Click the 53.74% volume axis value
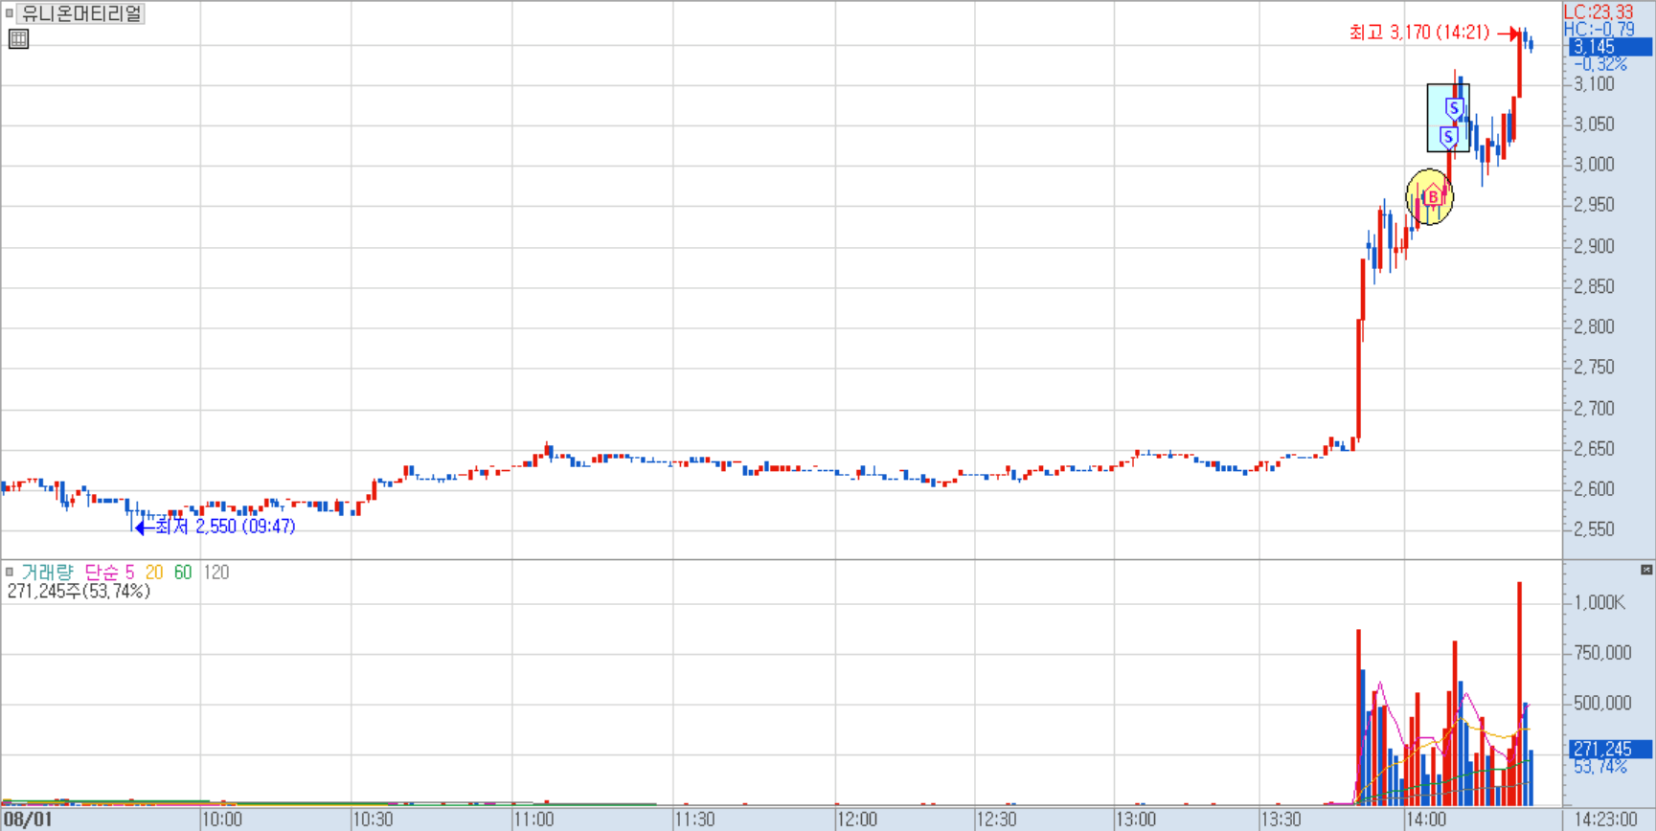 point(1600,767)
